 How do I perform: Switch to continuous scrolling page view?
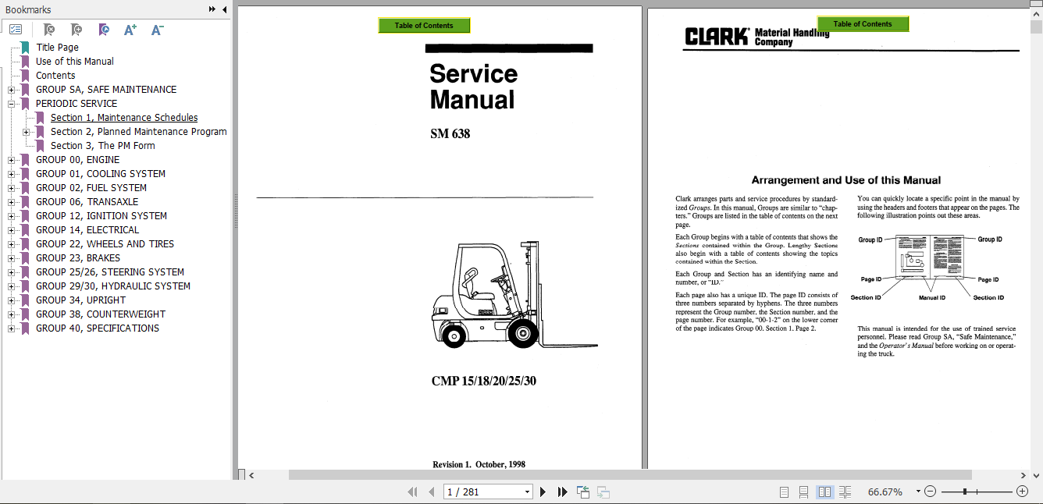click(x=803, y=492)
